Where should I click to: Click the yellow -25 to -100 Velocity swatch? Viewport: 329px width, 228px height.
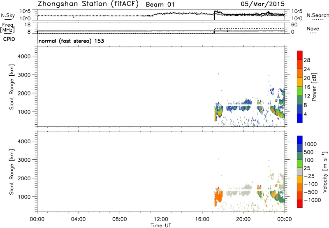click(300, 180)
